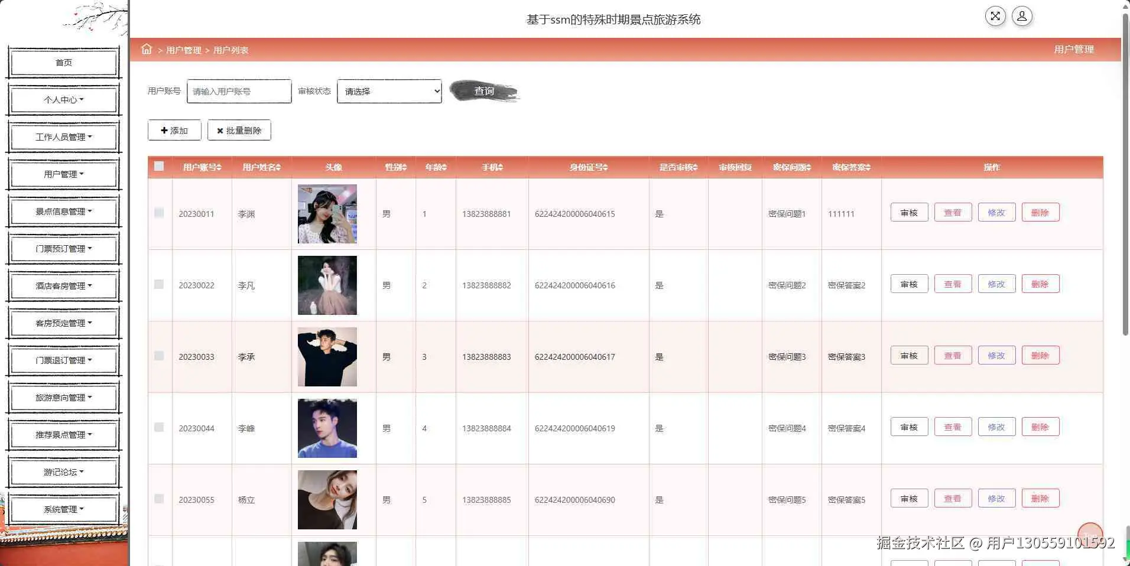Tick the select-all checkbox in table header
The image size is (1130, 566).
pyautogui.click(x=159, y=166)
